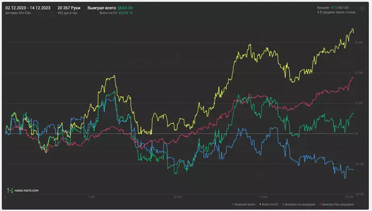Screen dimensions: 372x211
Task: Toggle Выиграл на шоудауне line in legend
Action: (x=300, y=205)
